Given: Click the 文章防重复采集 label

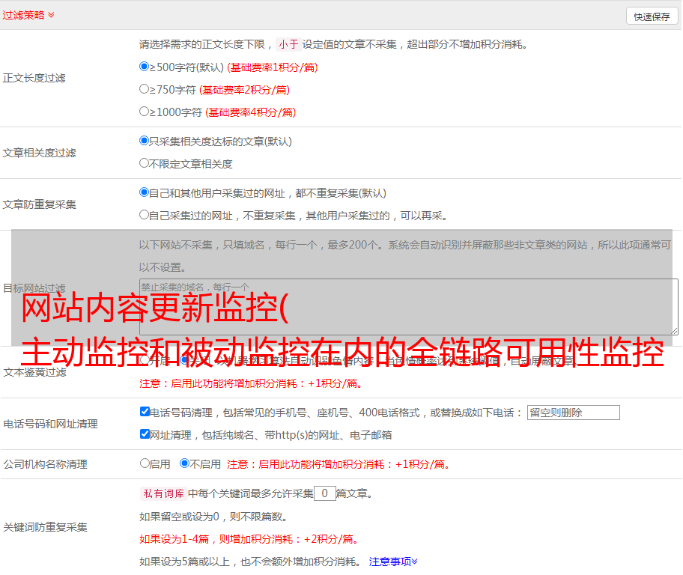Looking at the screenshot, I should click(x=39, y=204).
